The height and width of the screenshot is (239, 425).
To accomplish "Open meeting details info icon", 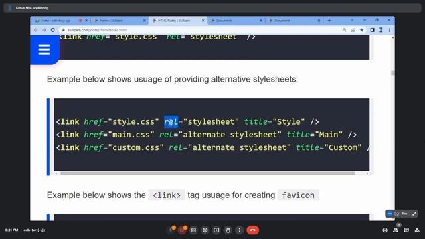I will coord(385,230).
